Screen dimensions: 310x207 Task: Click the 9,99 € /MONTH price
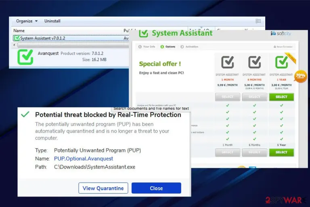[x=227, y=85]
